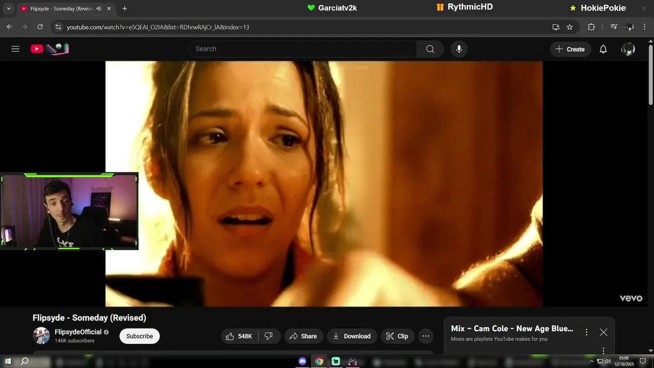Click the Create button
The height and width of the screenshot is (368, 654).
point(571,49)
